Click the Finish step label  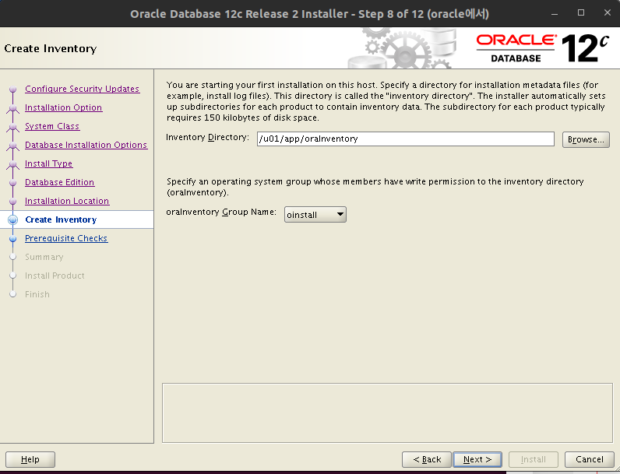37,294
